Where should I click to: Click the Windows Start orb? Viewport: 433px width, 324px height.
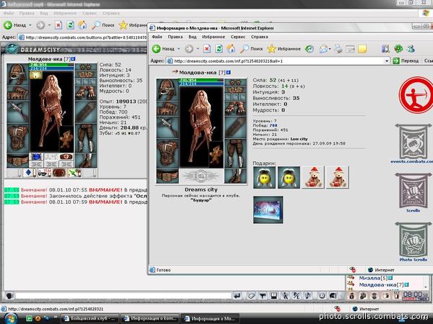[11, 318]
